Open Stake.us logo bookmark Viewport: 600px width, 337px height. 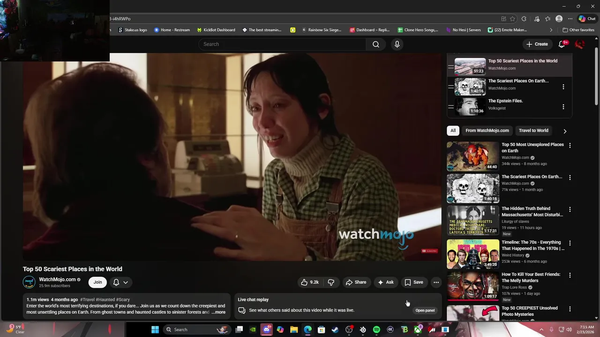click(132, 30)
